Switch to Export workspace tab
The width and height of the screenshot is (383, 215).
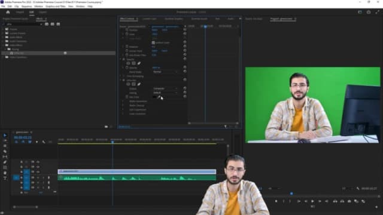pyautogui.click(x=42, y=12)
